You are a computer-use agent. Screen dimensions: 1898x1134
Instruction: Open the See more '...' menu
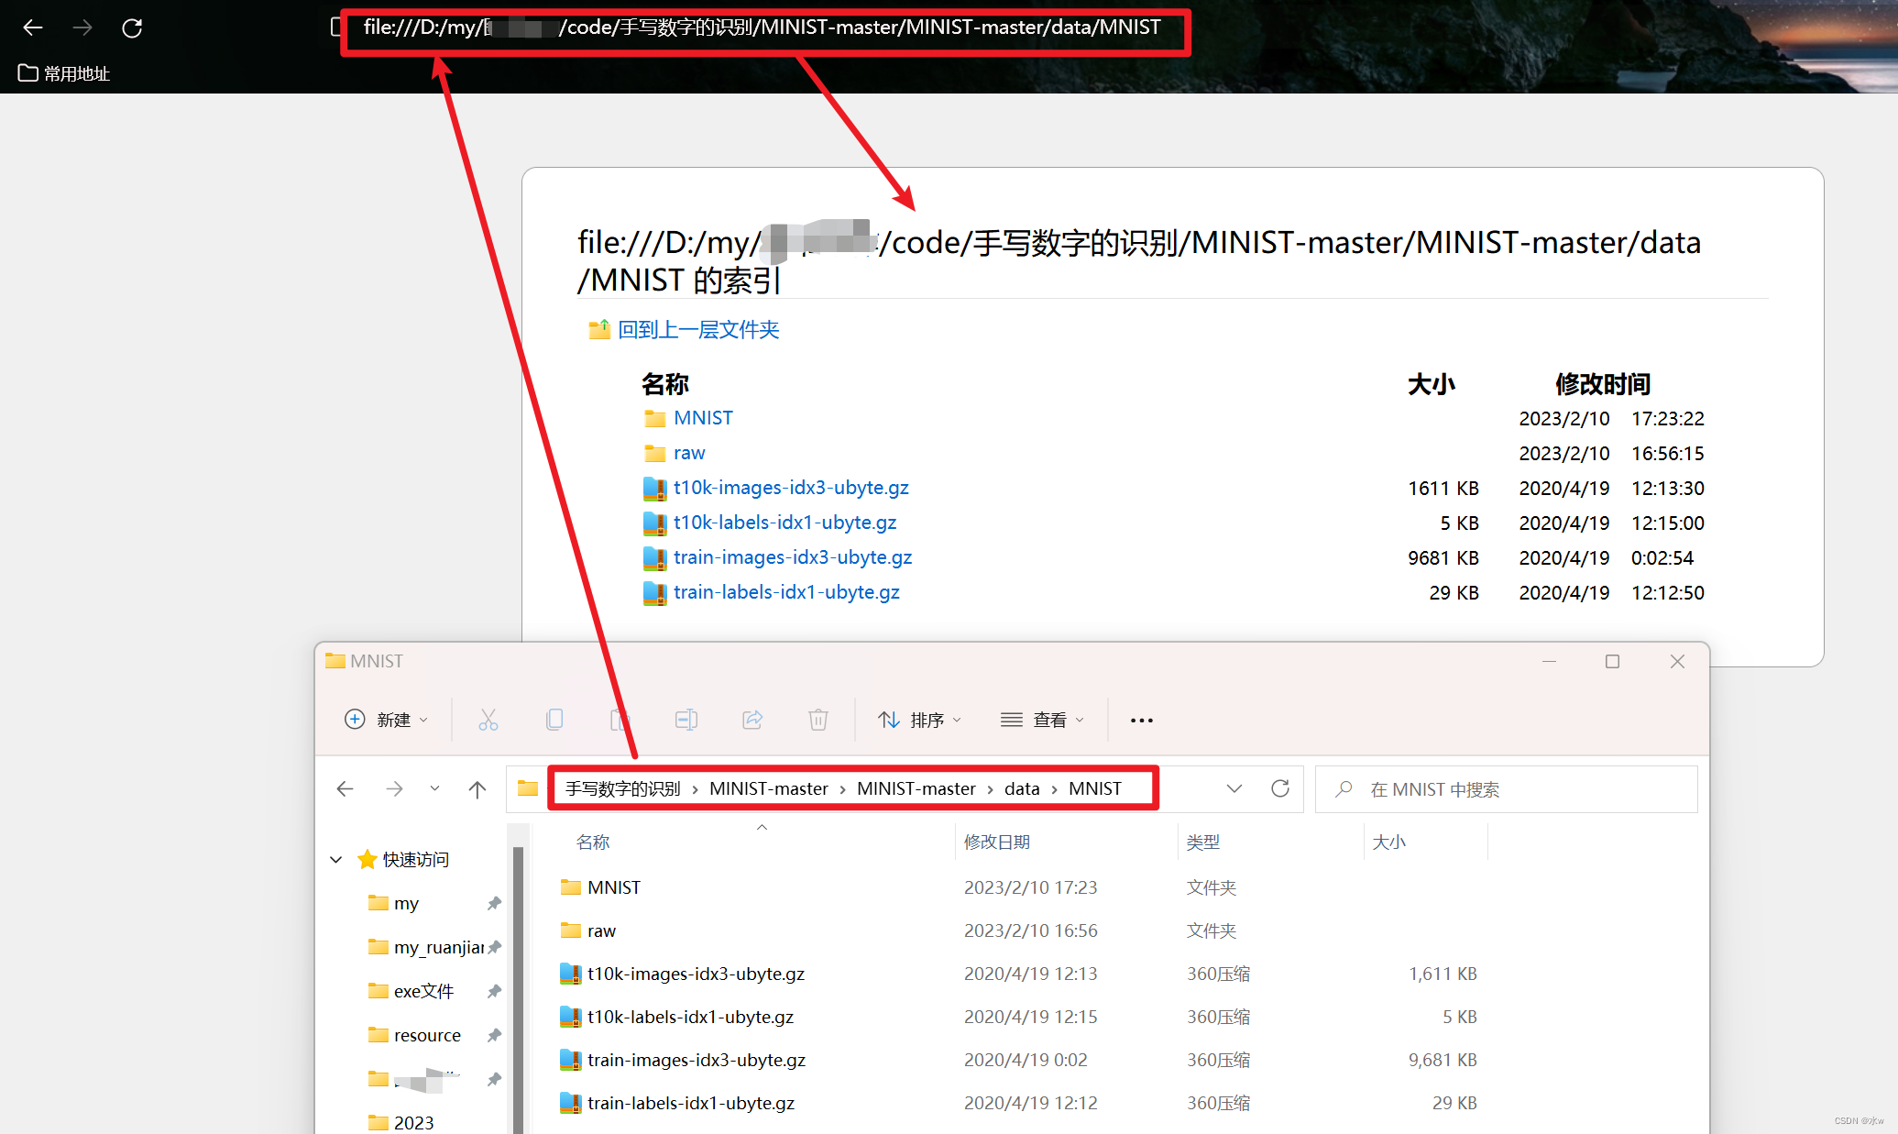point(1140,719)
